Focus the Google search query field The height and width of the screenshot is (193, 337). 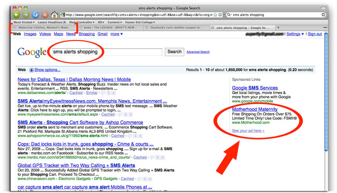pos(107,52)
